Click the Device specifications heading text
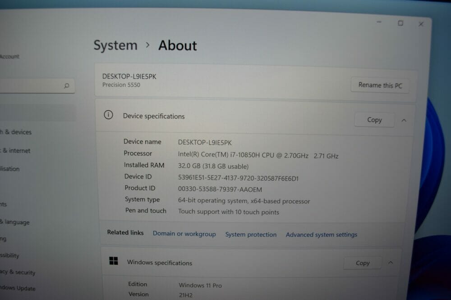451x300 pixels. [154, 116]
